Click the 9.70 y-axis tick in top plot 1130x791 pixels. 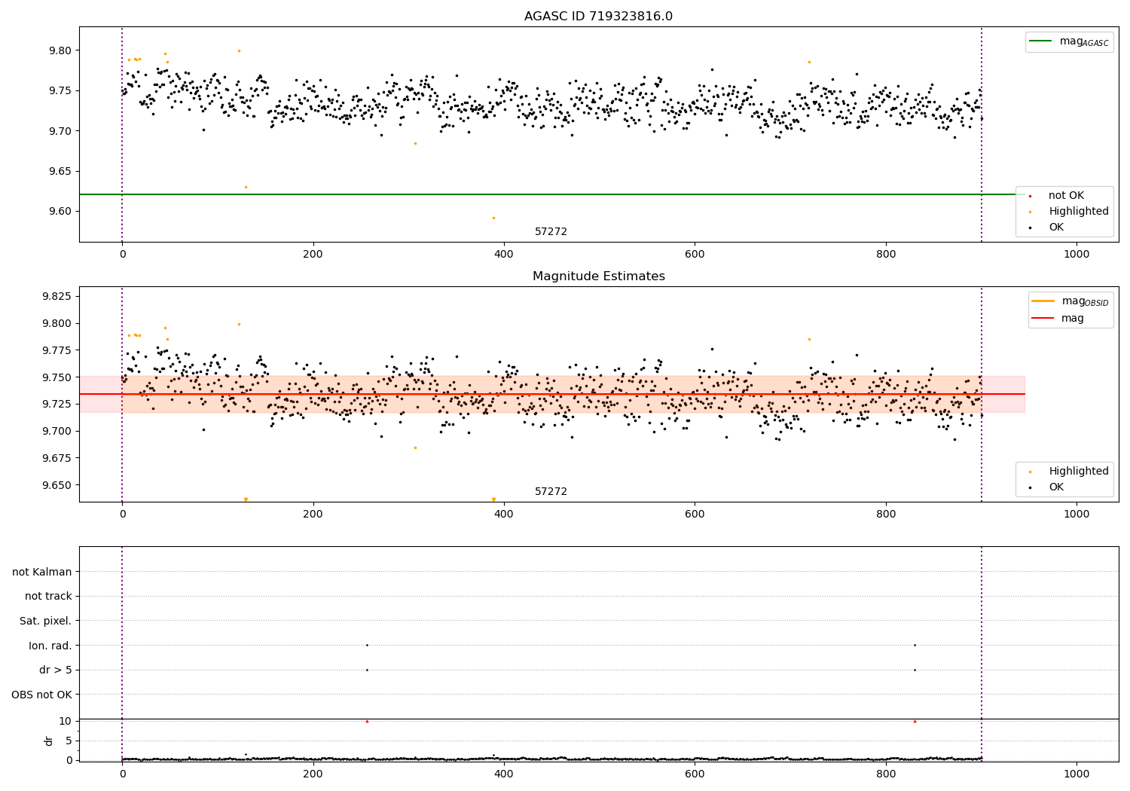tap(61, 131)
